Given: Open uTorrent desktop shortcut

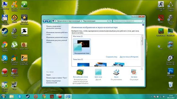Looking at the screenshot, I should [14, 45].
